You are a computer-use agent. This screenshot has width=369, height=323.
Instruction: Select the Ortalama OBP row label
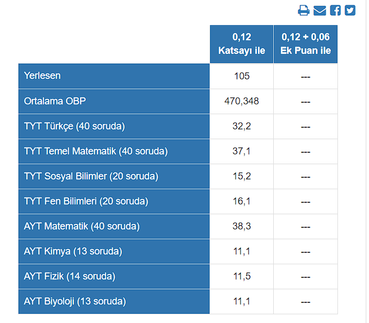55,101
